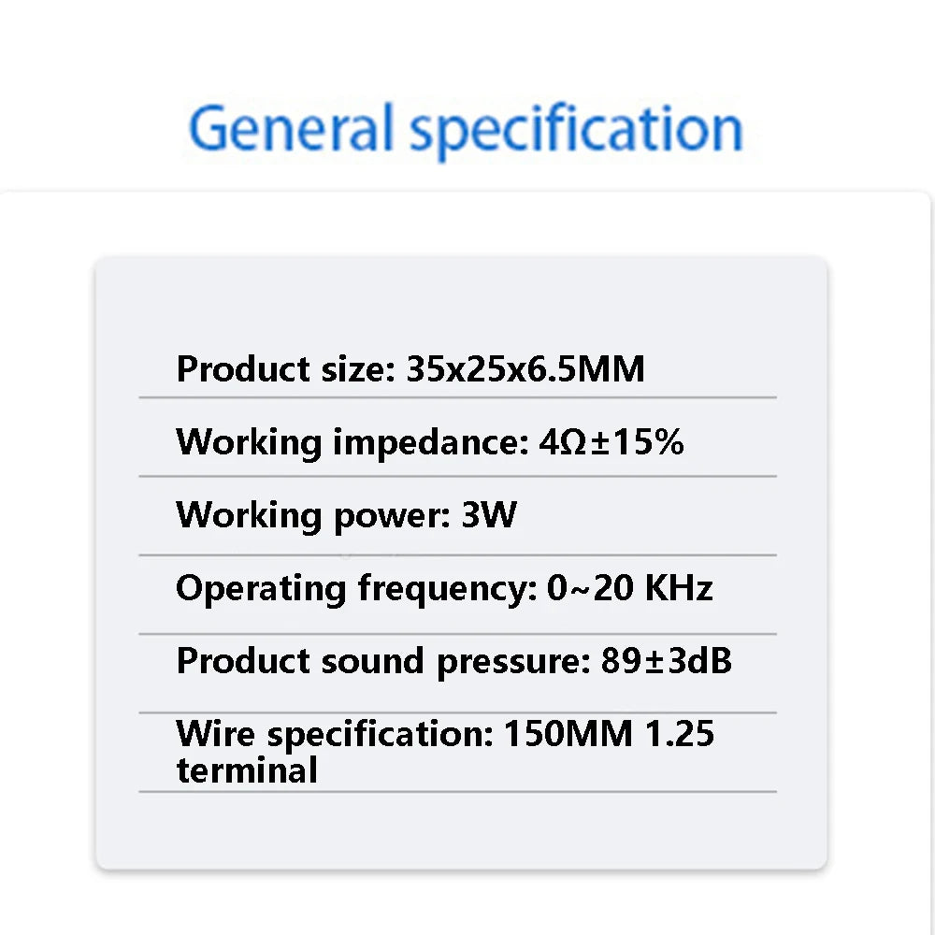Click the "Product size" label
Screen dimensions: 935x935
[281, 369]
